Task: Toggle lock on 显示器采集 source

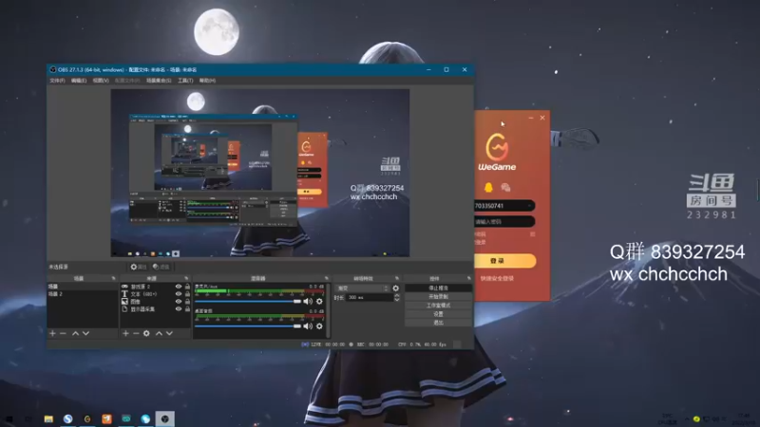Action: click(187, 309)
